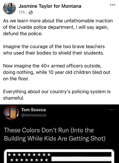Open the embedded tweet's three-dot menu
Image resolution: width=119 pixels, height=163 pixels.
click(x=112, y=110)
